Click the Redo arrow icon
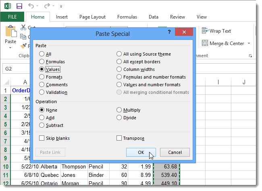The image size is (262, 191). pos(47,6)
